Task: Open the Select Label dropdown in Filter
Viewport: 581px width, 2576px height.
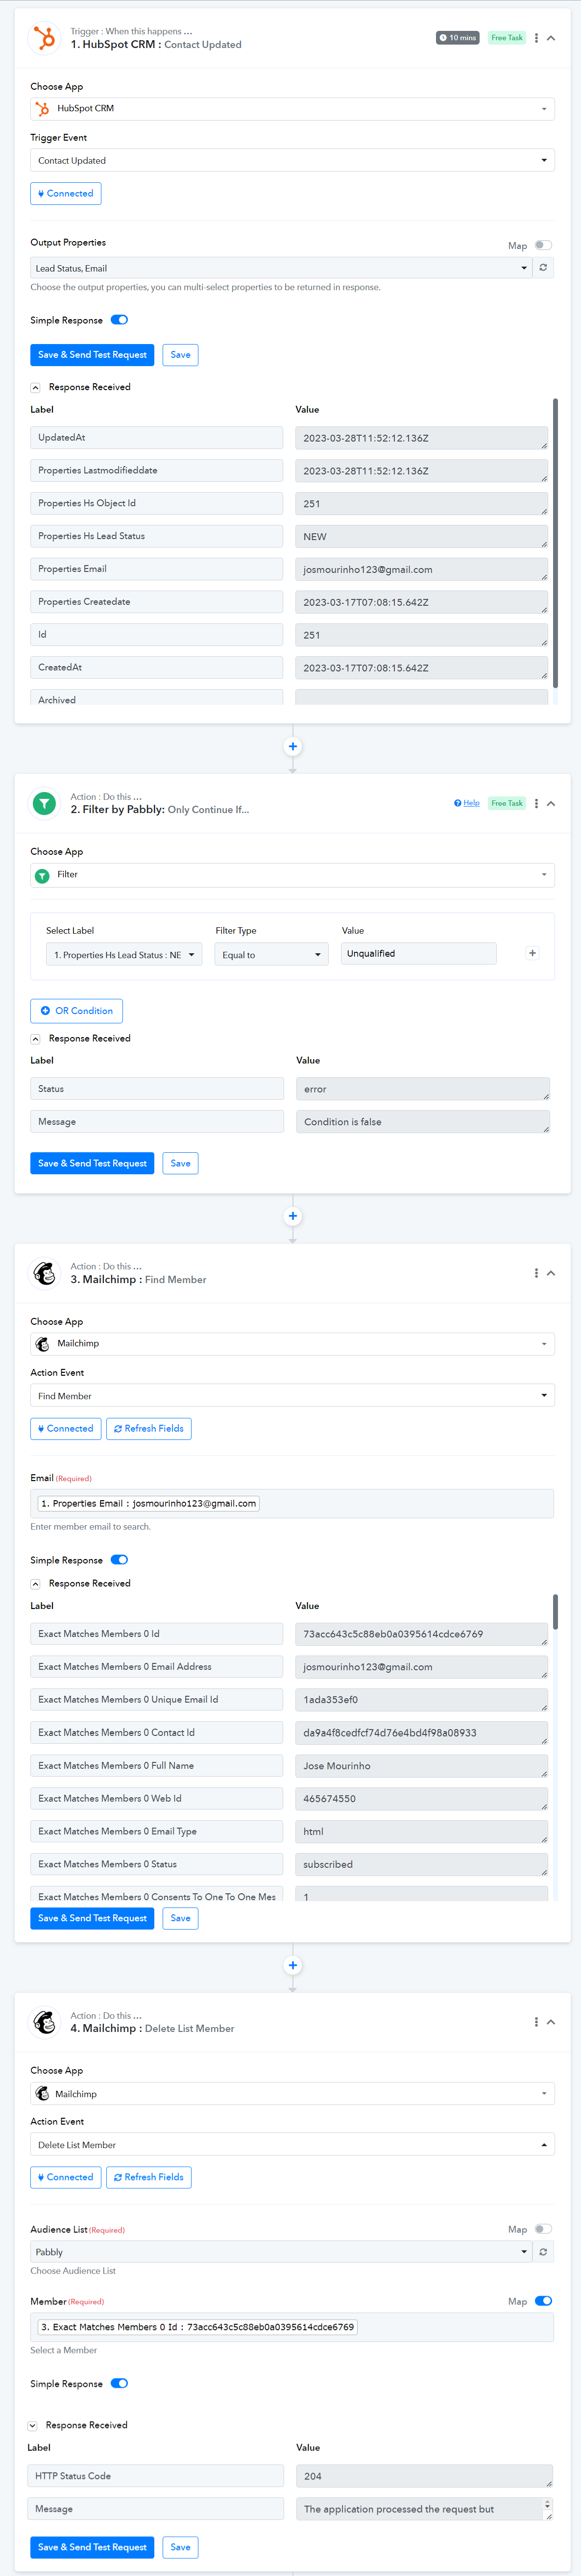Action: click(x=124, y=955)
